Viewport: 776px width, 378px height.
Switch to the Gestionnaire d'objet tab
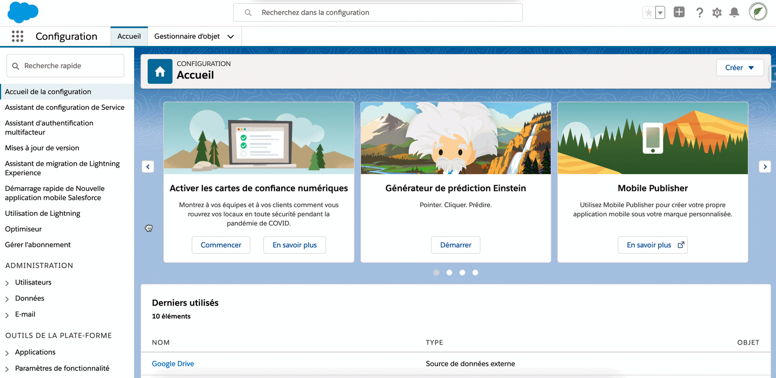(x=187, y=36)
